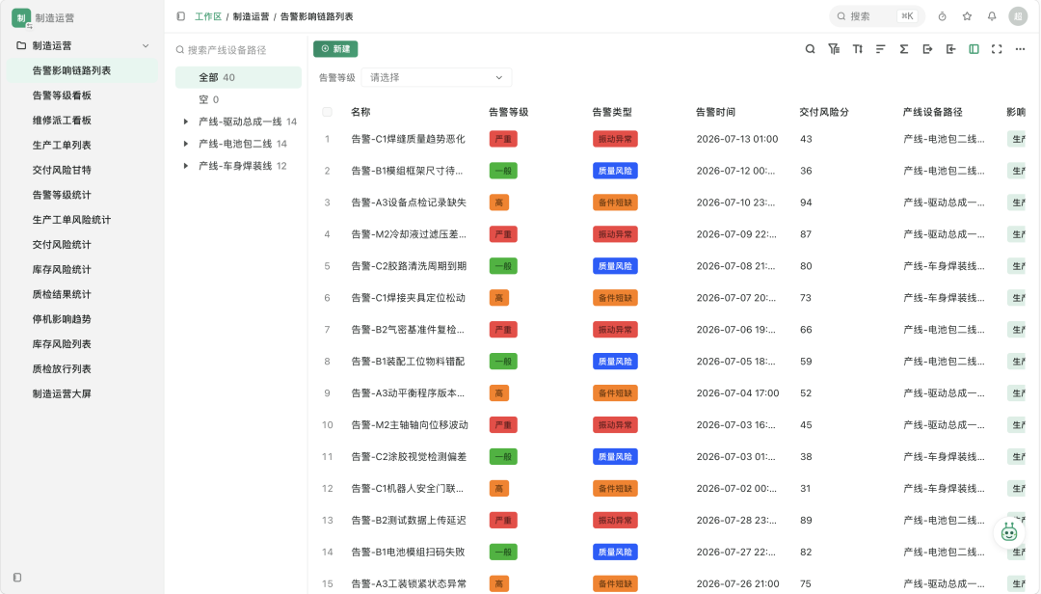Screen dimensions: 1041x594
Task: Expand the 产线-驱动总成一线 tree node
Action: click(x=186, y=121)
